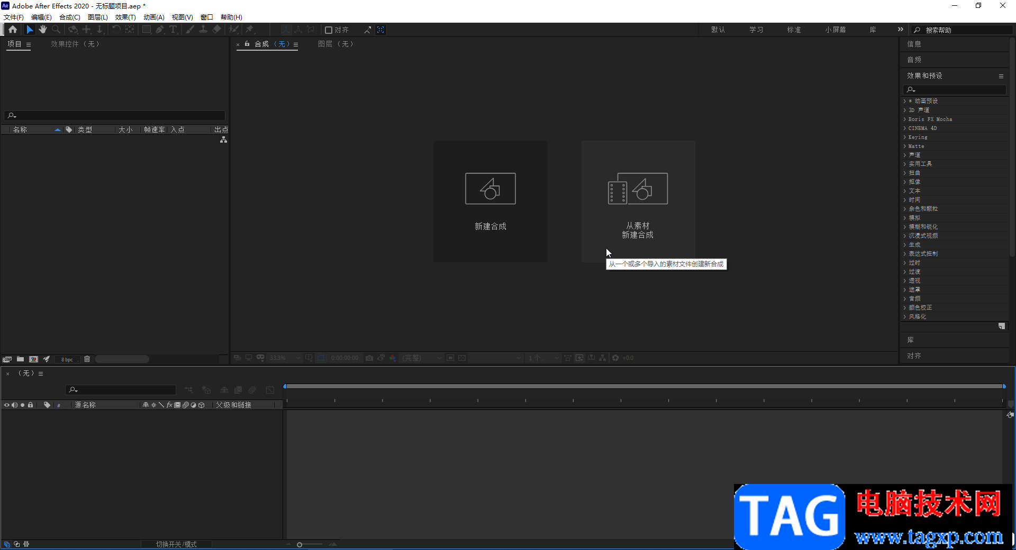Expand the 颜色校正 effects category

(x=904, y=307)
